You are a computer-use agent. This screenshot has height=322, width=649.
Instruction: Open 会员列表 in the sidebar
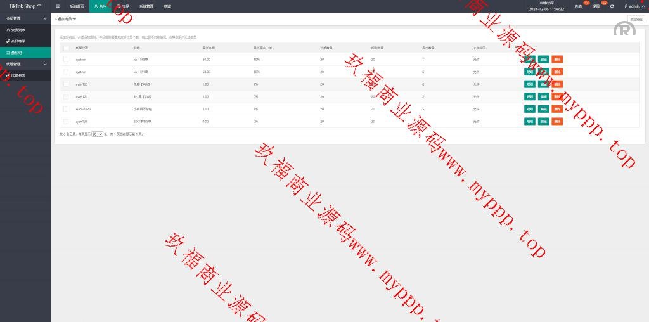pos(18,30)
